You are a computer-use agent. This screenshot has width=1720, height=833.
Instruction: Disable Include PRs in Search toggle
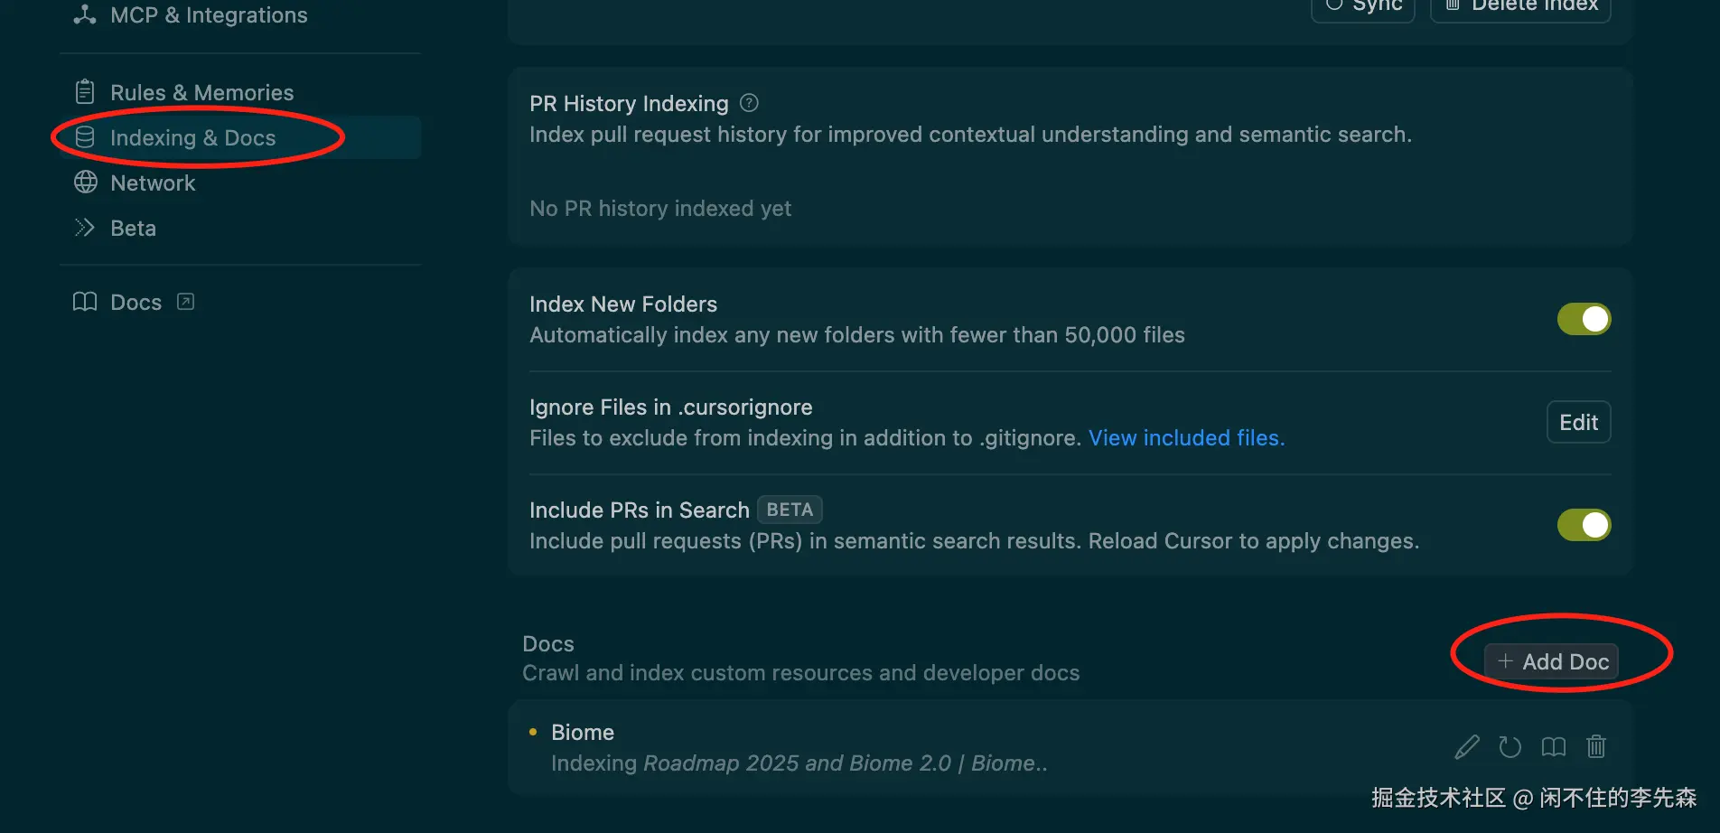click(x=1584, y=525)
